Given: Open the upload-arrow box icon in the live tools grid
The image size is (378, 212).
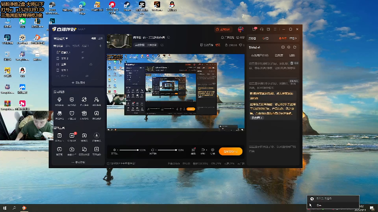Looking at the screenshot, I should (72, 149).
